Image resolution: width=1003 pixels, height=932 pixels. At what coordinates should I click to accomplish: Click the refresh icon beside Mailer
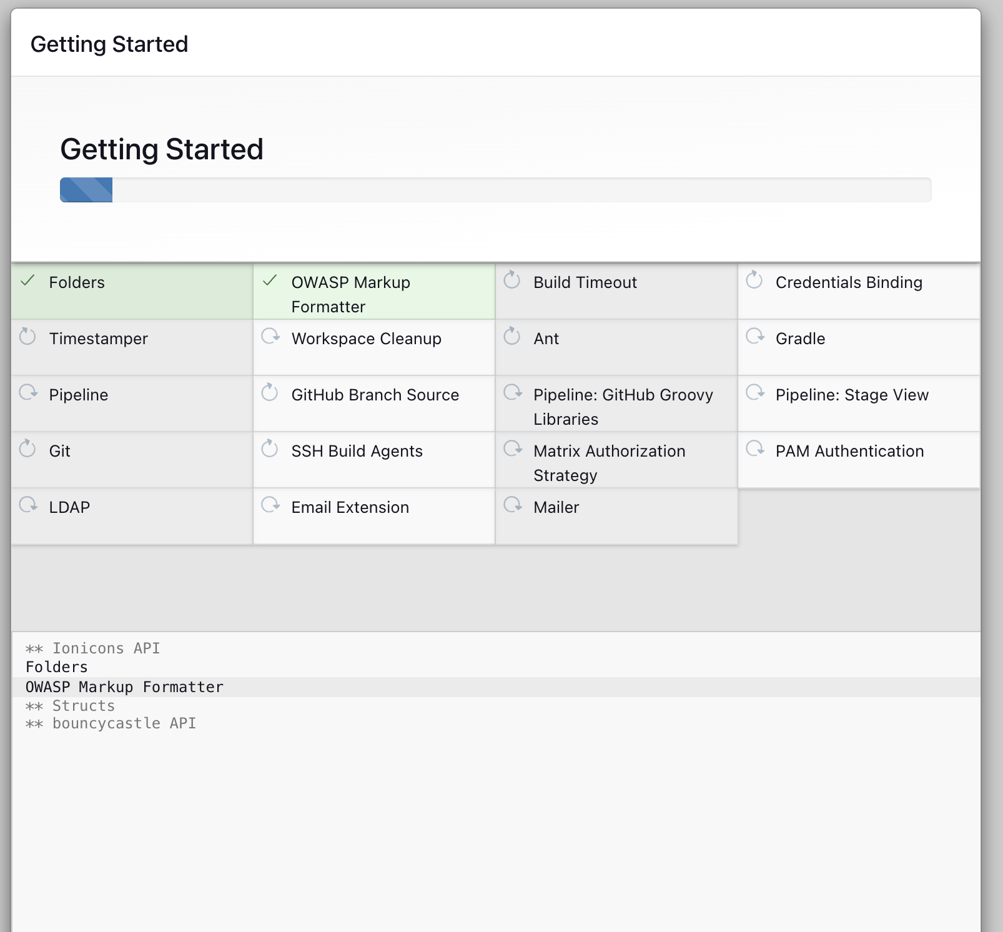click(x=513, y=505)
